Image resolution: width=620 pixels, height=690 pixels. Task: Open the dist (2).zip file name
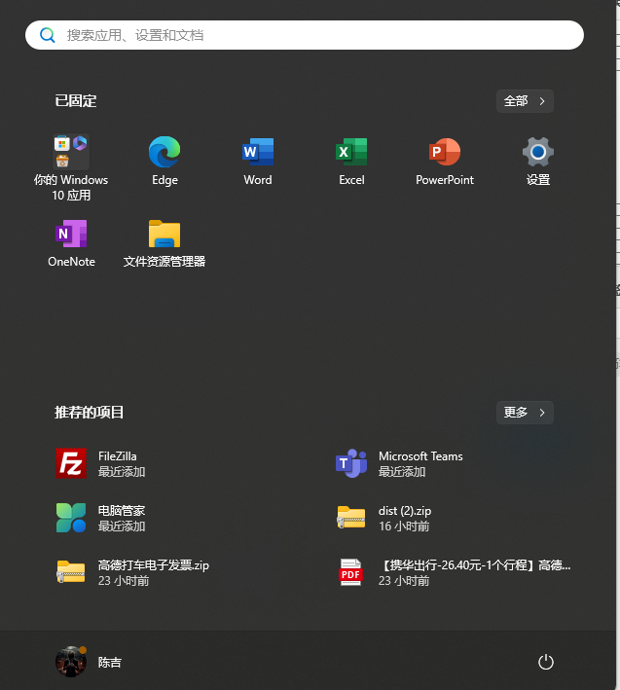[405, 511]
